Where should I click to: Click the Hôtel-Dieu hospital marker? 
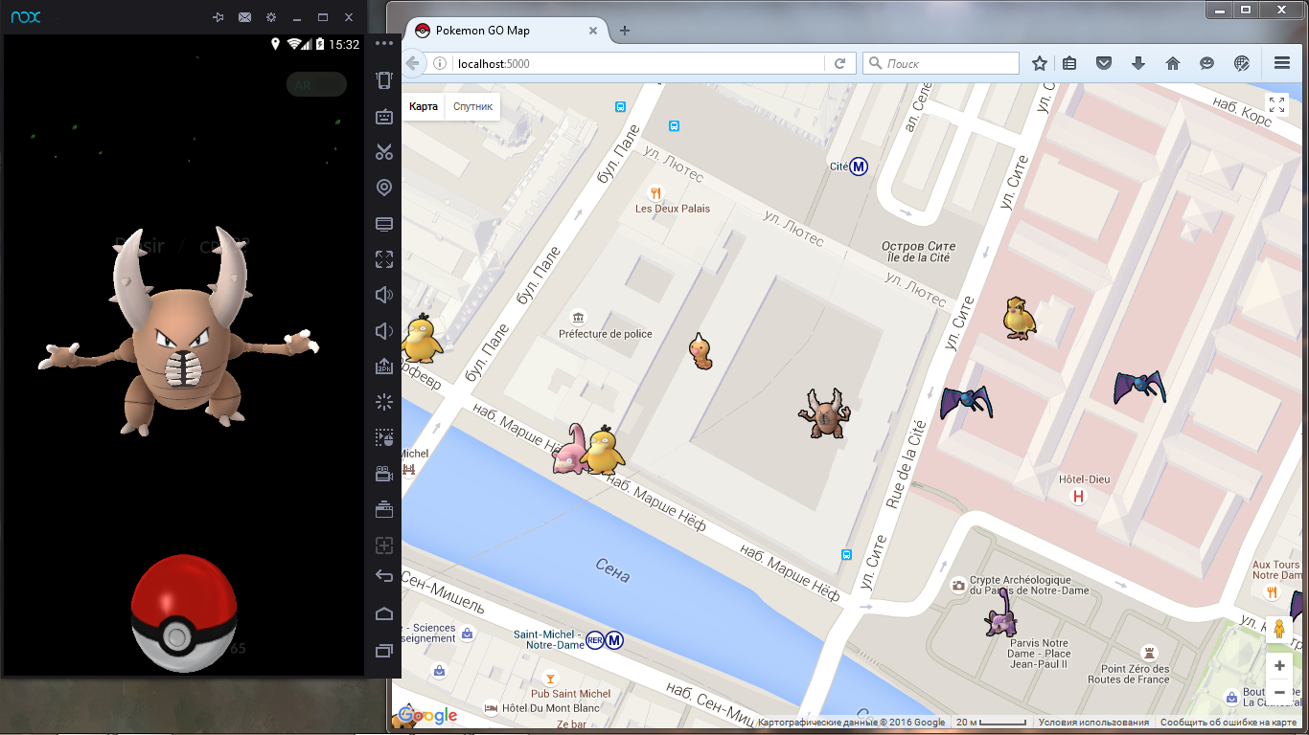[1079, 497]
